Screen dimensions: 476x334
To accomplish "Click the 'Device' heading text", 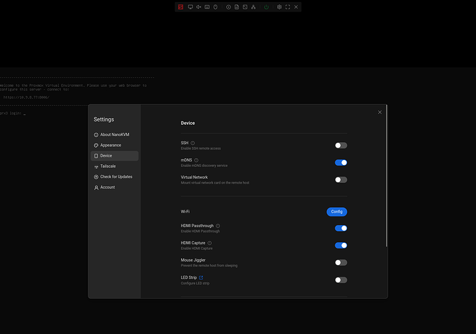I will click(x=188, y=123).
